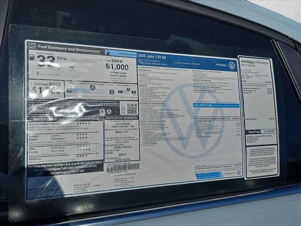
Task: Click the 'IQ.DRIVE' blue banner
Action: (x=216, y=105)
